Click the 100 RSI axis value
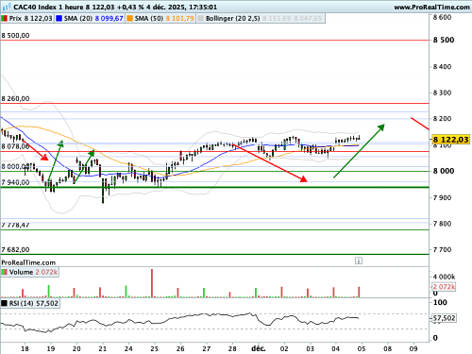This screenshot has height=354, width=472. (440, 302)
